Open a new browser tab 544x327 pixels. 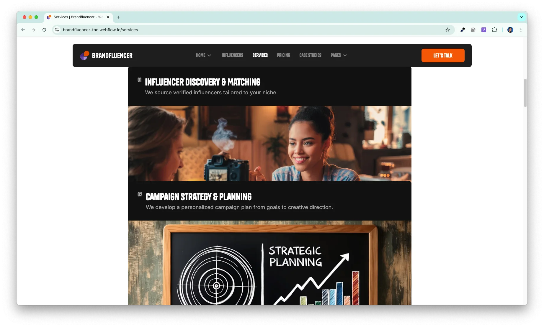119,17
